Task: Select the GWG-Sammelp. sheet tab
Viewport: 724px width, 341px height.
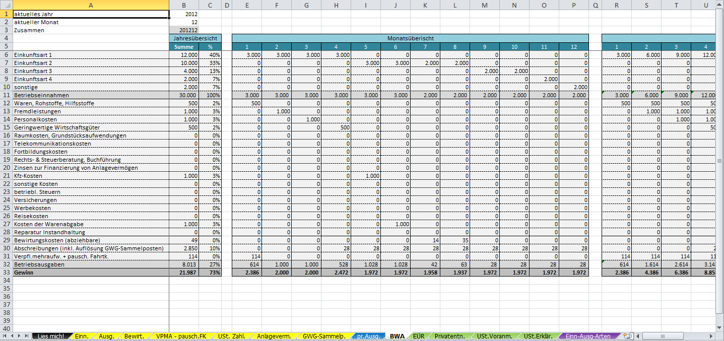Action: (x=324, y=336)
